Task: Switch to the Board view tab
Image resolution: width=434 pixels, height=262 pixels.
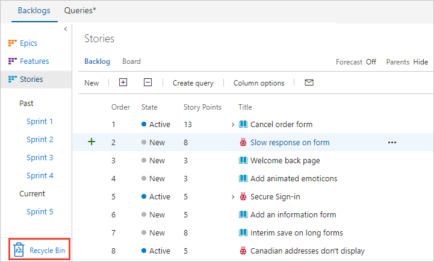Action: click(131, 61)
